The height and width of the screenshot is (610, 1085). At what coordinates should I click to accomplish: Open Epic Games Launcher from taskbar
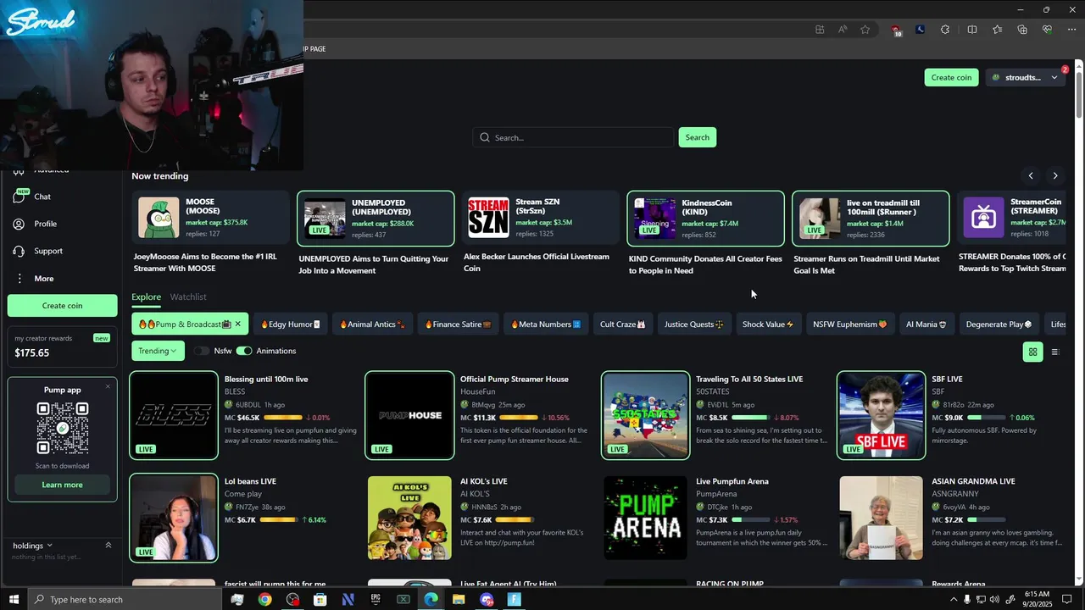376,599
